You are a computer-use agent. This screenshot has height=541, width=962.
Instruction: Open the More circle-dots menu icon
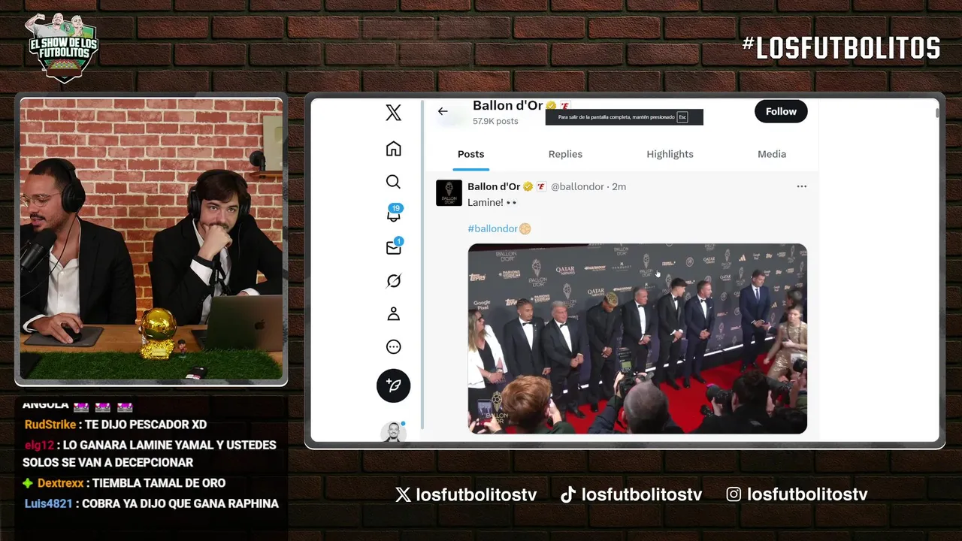(393, 347)
